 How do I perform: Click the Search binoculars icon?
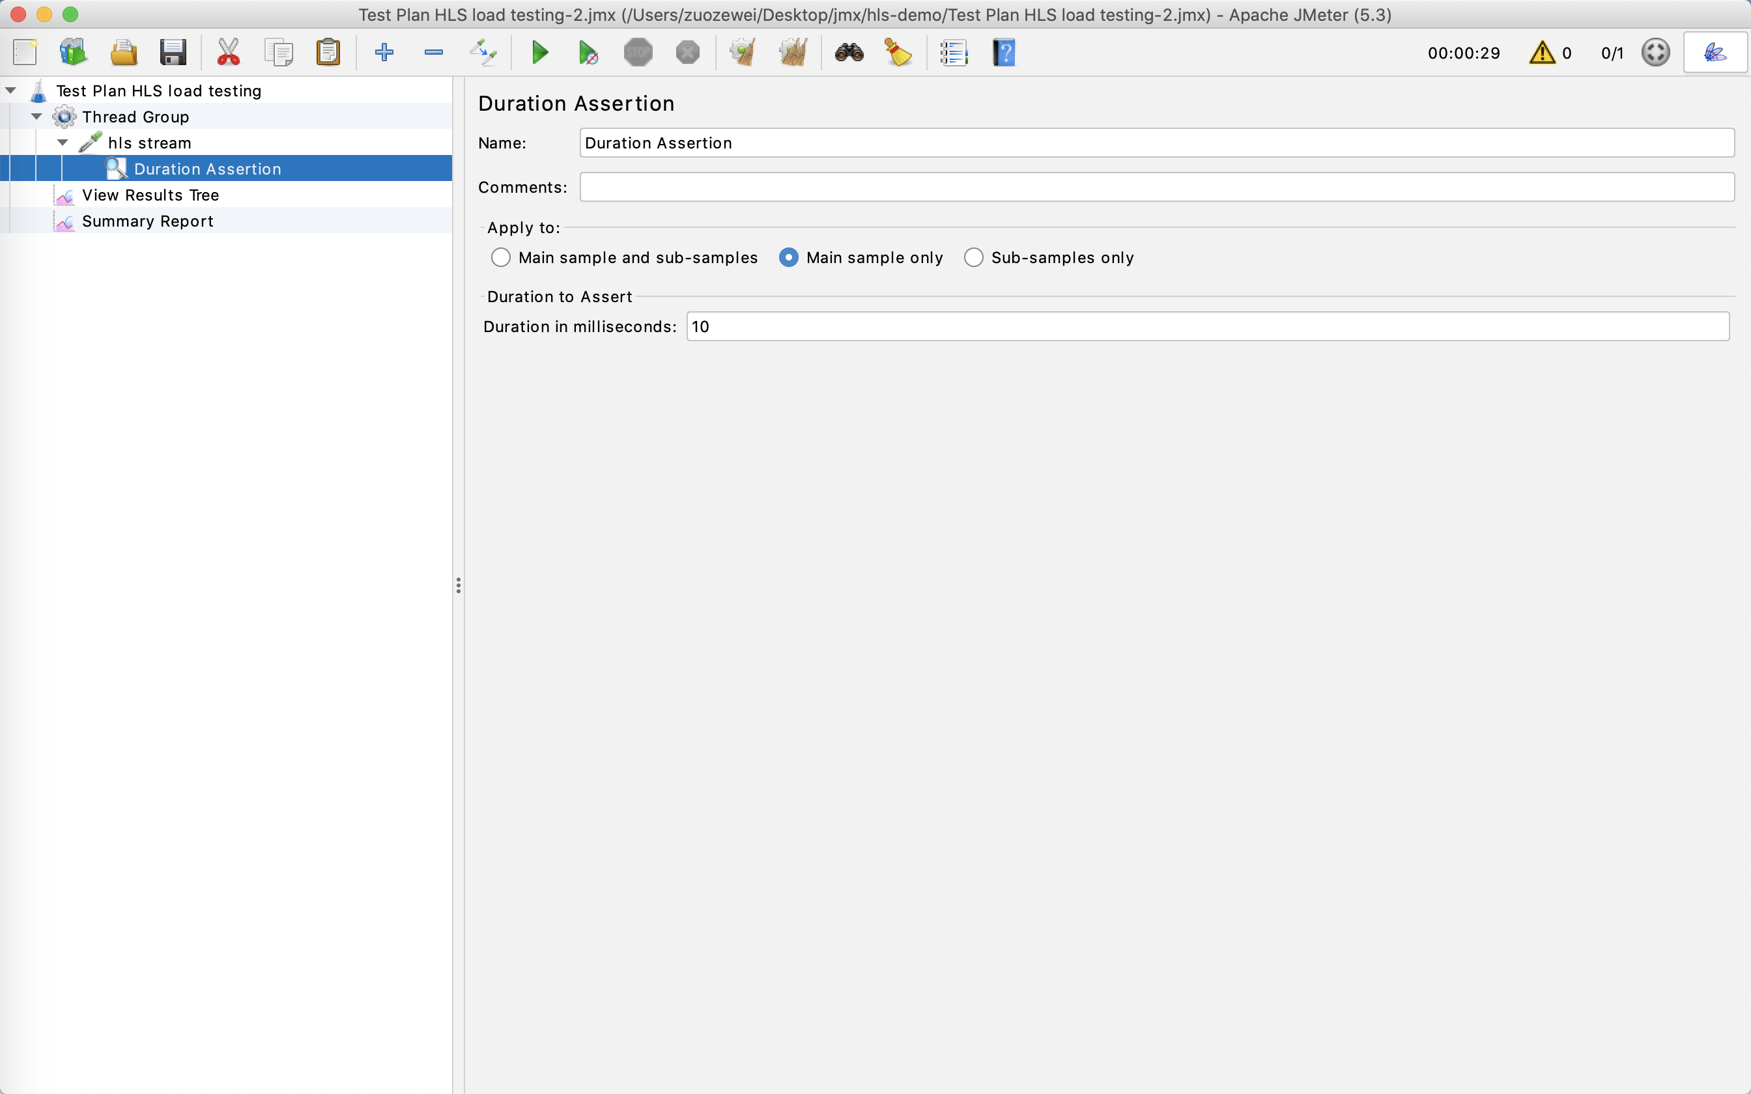(x=849, y=53)
